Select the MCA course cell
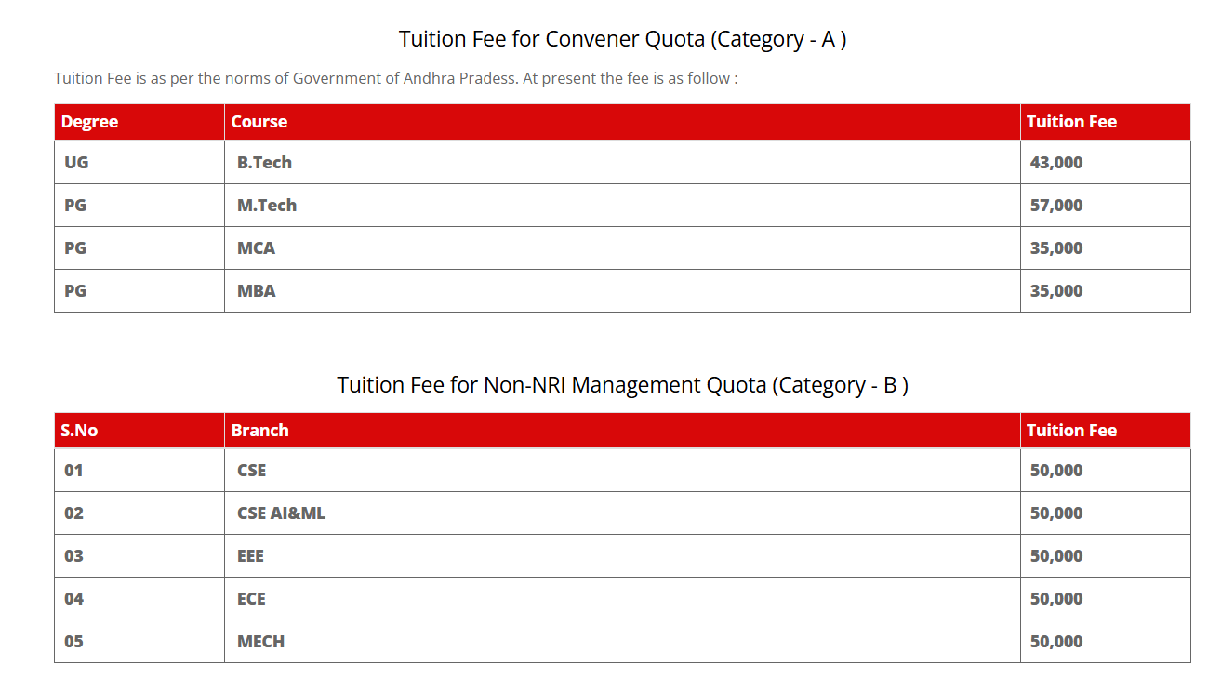 tap(256, 248)
